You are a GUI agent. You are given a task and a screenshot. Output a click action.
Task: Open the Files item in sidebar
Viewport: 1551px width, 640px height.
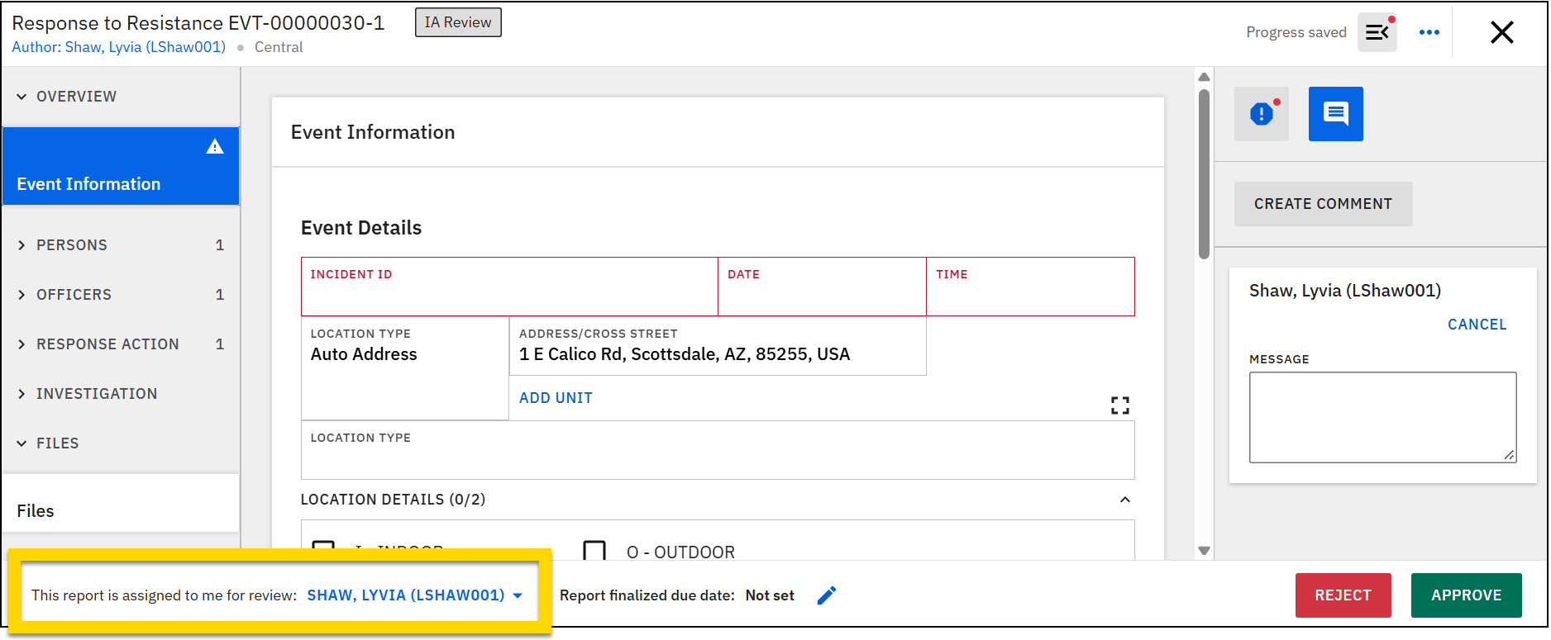click(36, 511)
